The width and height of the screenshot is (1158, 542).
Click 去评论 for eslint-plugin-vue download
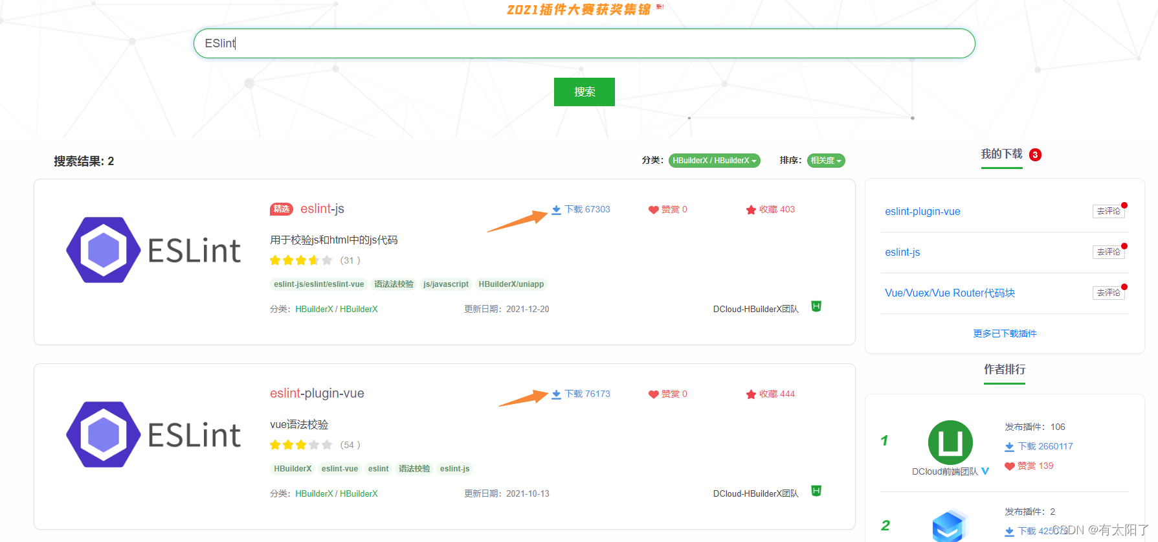pos(1109,211)
